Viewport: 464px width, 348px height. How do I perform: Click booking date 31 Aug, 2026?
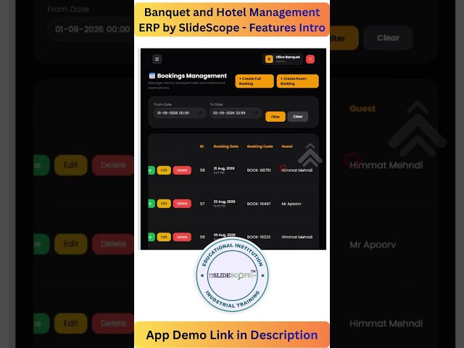[224, 168]
